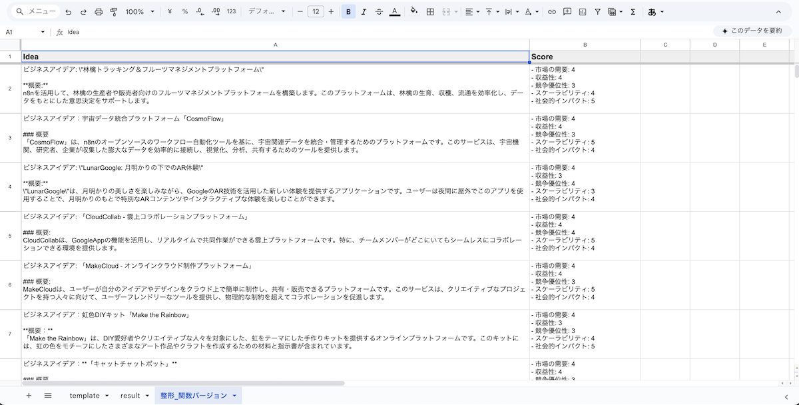The image size is (799, 405).
Task: Toggle strikethrough formatting button
Action: pyautogui.click(x=379, y=11)
